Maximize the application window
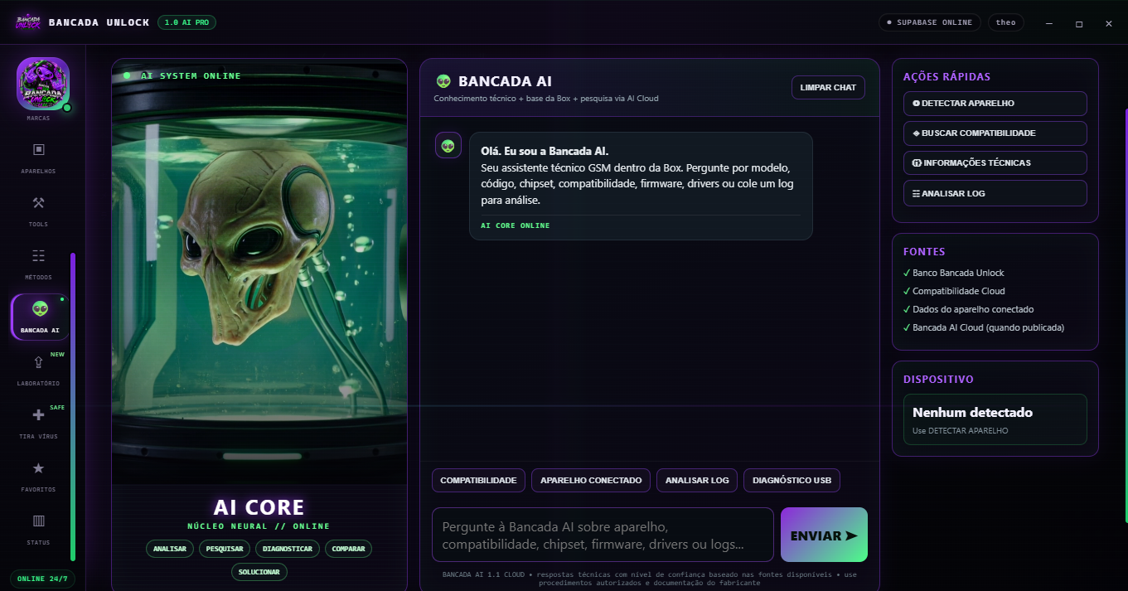Screen dimensions: 1128x591 pos(1079,23)
